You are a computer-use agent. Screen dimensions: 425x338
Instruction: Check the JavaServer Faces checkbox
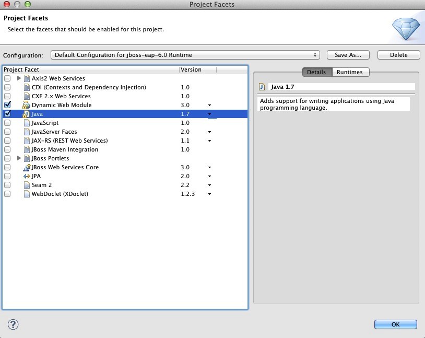[x=7, y=132]
